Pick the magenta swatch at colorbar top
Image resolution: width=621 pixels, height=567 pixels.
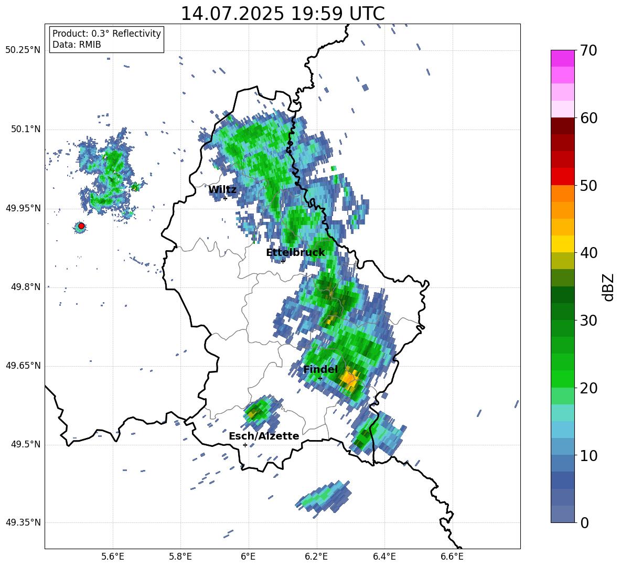(563, 58)
